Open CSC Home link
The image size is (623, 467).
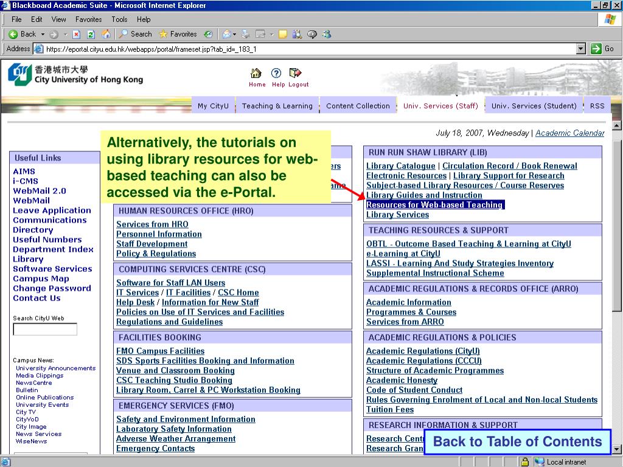click(238, 292)
